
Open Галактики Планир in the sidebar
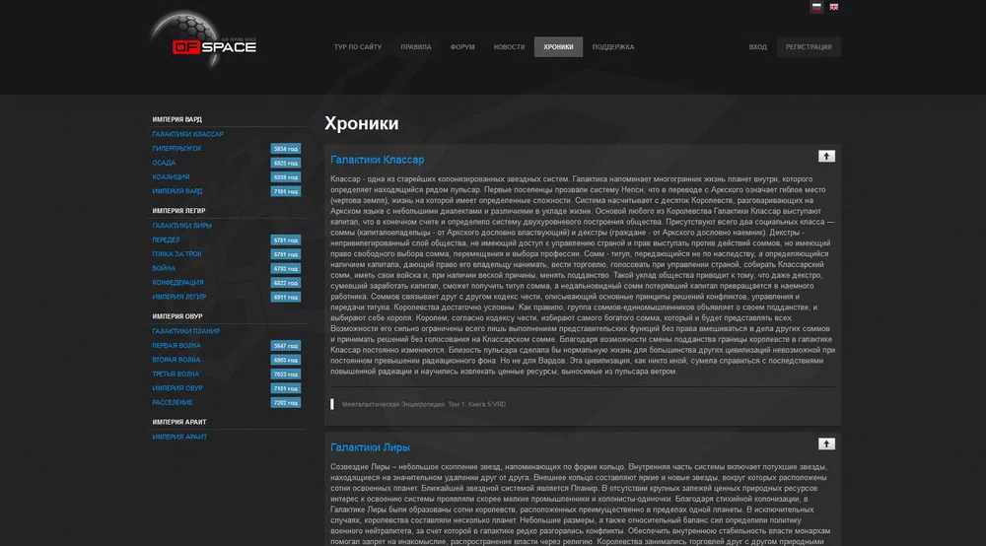pos(185,330)
